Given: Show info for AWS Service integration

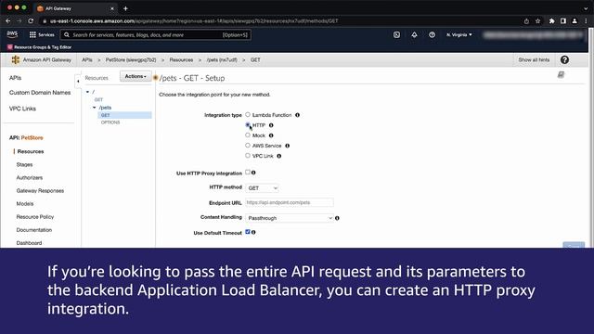Looking at the screenshot, I should click(x=287, y=146).
